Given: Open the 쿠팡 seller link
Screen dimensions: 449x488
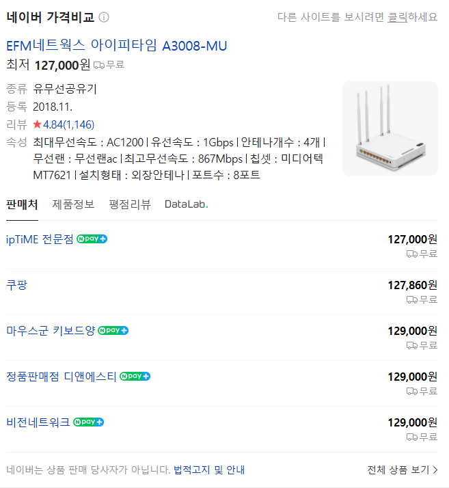Looking at the screenshot, I should pyautogui.click(x=17, y=285).
